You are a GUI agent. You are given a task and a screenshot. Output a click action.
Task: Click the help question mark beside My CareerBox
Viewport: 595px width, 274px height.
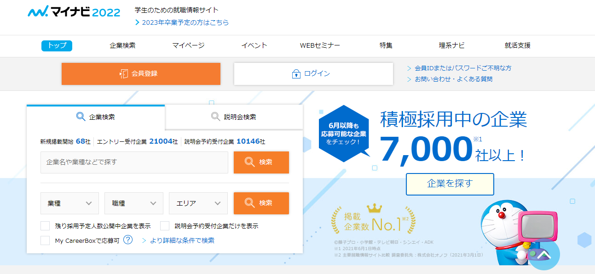point(128,240)
